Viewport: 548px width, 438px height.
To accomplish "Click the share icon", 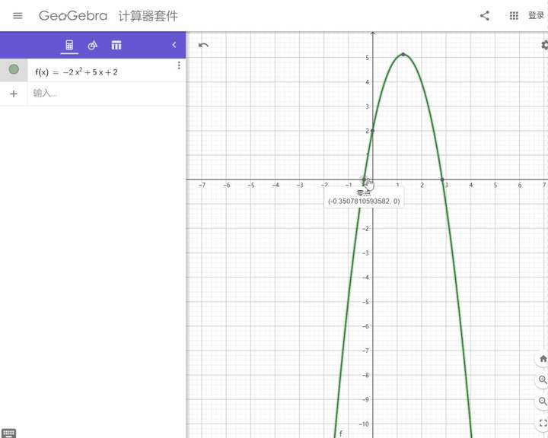I will coord(484,16).
